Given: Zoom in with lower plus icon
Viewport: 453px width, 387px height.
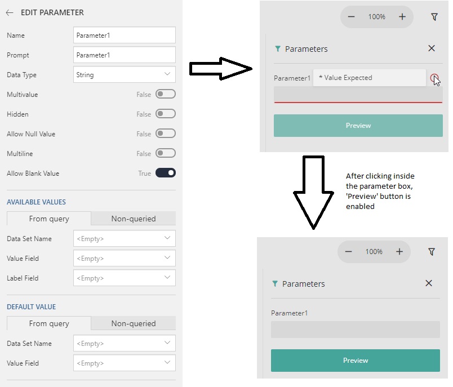Looking at the screenshot, I should (x=399, y=252).
